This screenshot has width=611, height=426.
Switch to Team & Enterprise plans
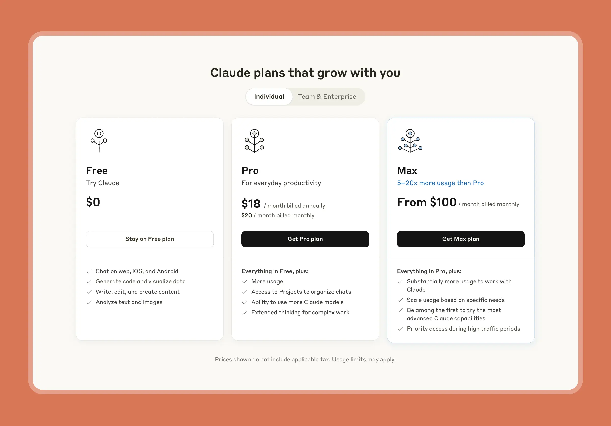327,96
